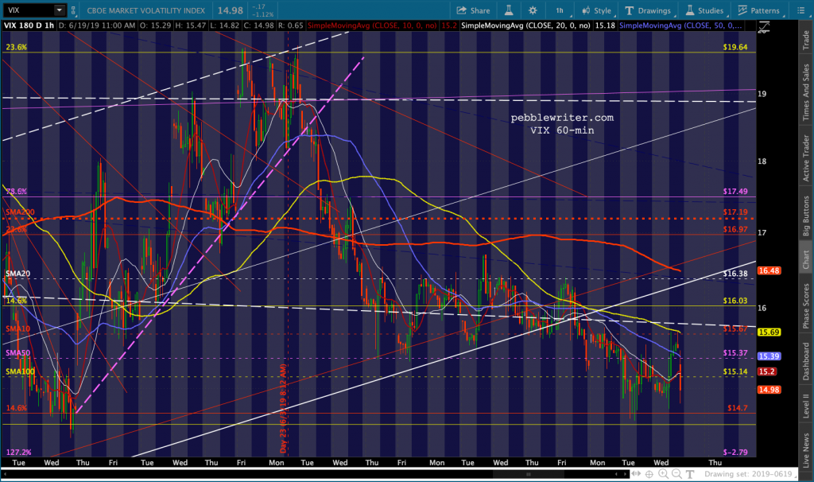This screenshot has height=482, width=814.
Task: Open the list menu icon at top right
Action: pos(801,10)
